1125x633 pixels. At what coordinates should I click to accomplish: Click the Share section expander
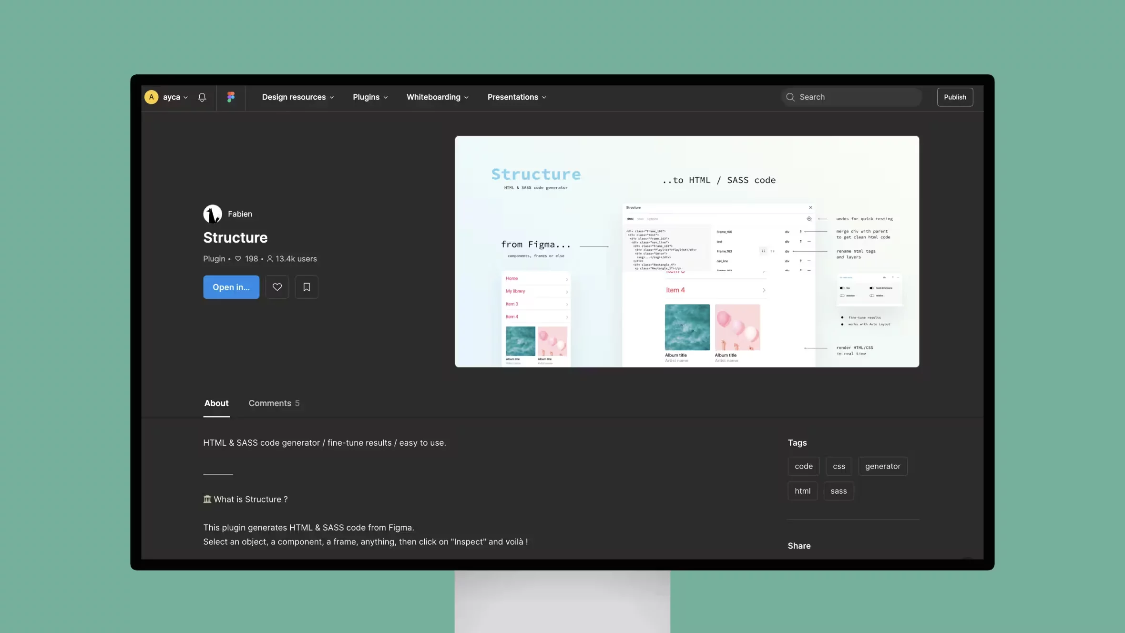(x=799, y=546)
